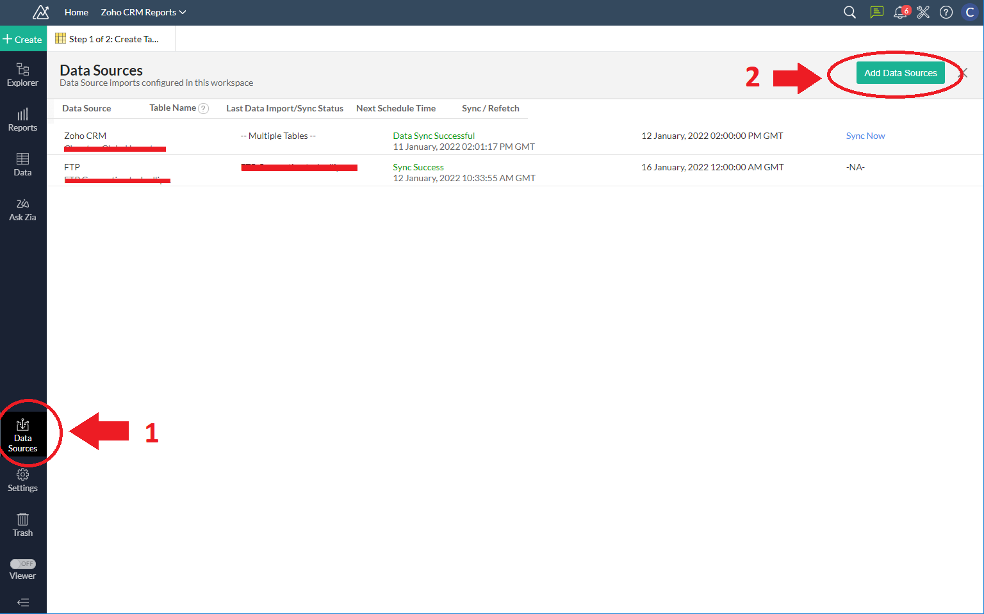Image resolution: width=984 pixels, height=614 pixels.
Task: Open the Explorer sidebar panel
Action: click(x=22, y=74)
